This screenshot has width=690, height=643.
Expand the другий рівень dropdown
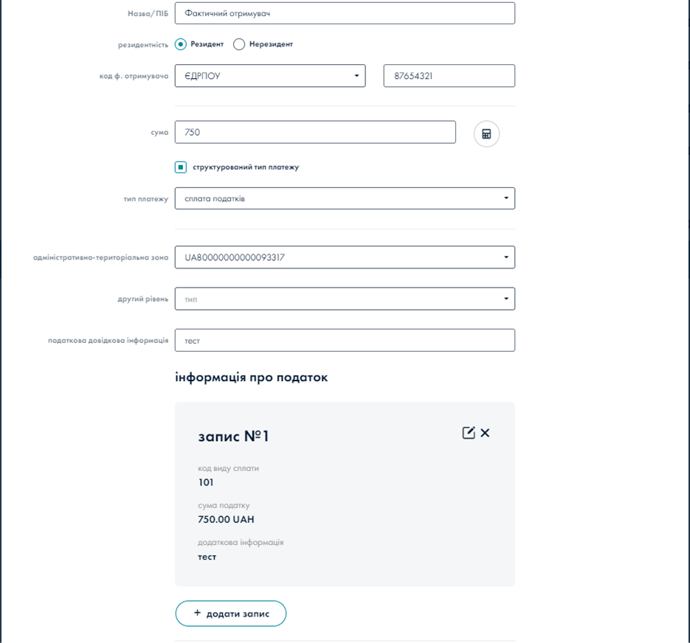(x=345, y=299)
